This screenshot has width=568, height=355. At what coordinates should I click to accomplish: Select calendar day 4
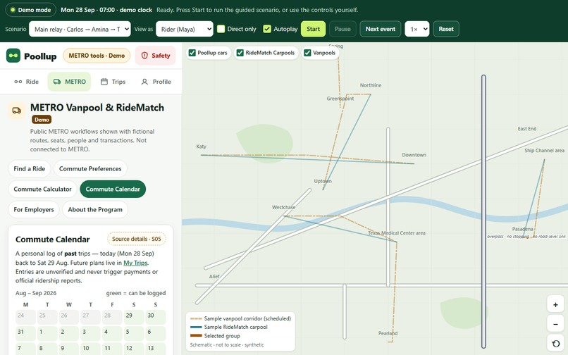click(112, 333)
